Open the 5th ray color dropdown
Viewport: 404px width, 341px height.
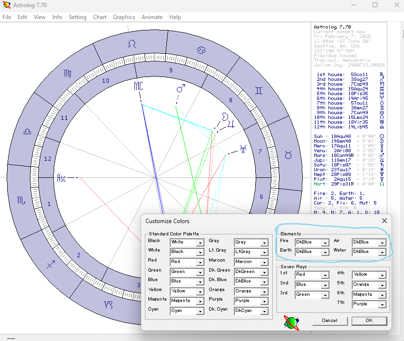(x=382, y=285)
